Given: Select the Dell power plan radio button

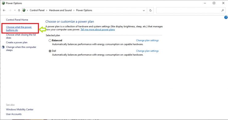Looking at the screenshot, I should click(50, 51).
